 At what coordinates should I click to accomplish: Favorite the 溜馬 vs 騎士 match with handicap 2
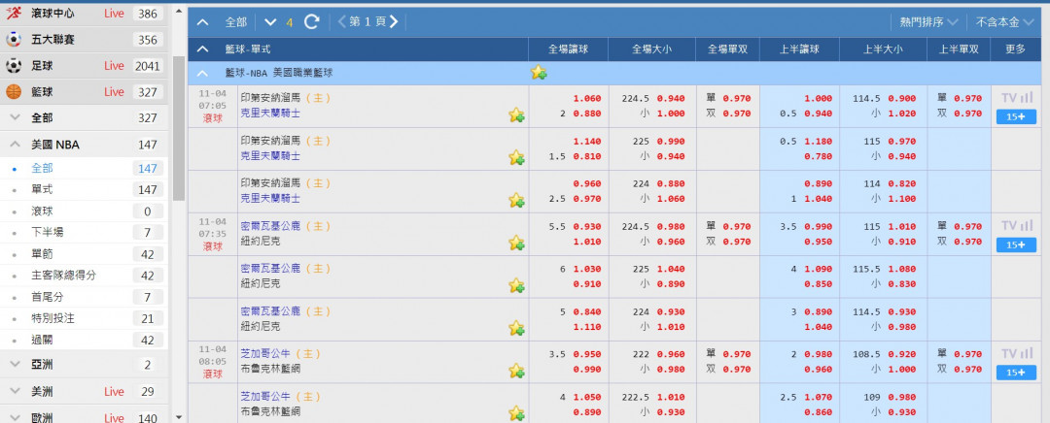[x=516, y=114]
